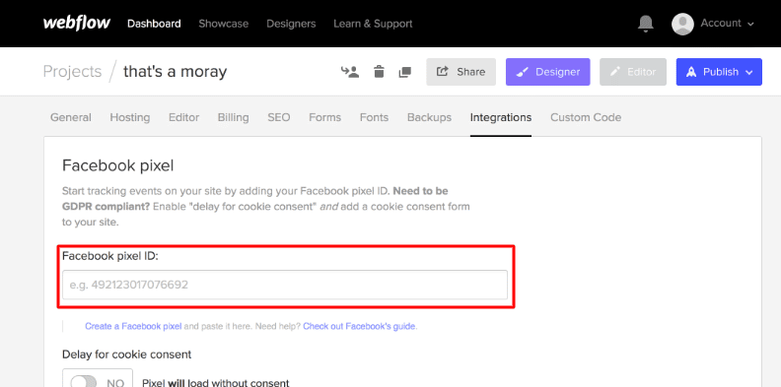The height and width of the screenshot is (387, 781).
Task: Go to the Showcase menu item
Action: 223,24
